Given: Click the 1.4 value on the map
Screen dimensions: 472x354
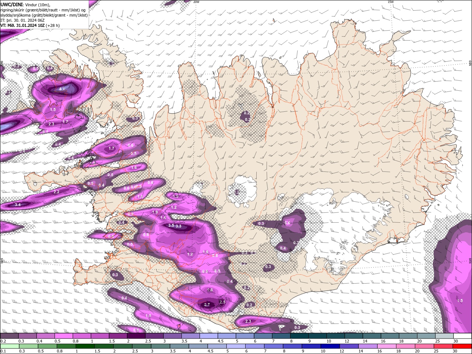Looking at the screenshot, I should (x=163, y=217).
